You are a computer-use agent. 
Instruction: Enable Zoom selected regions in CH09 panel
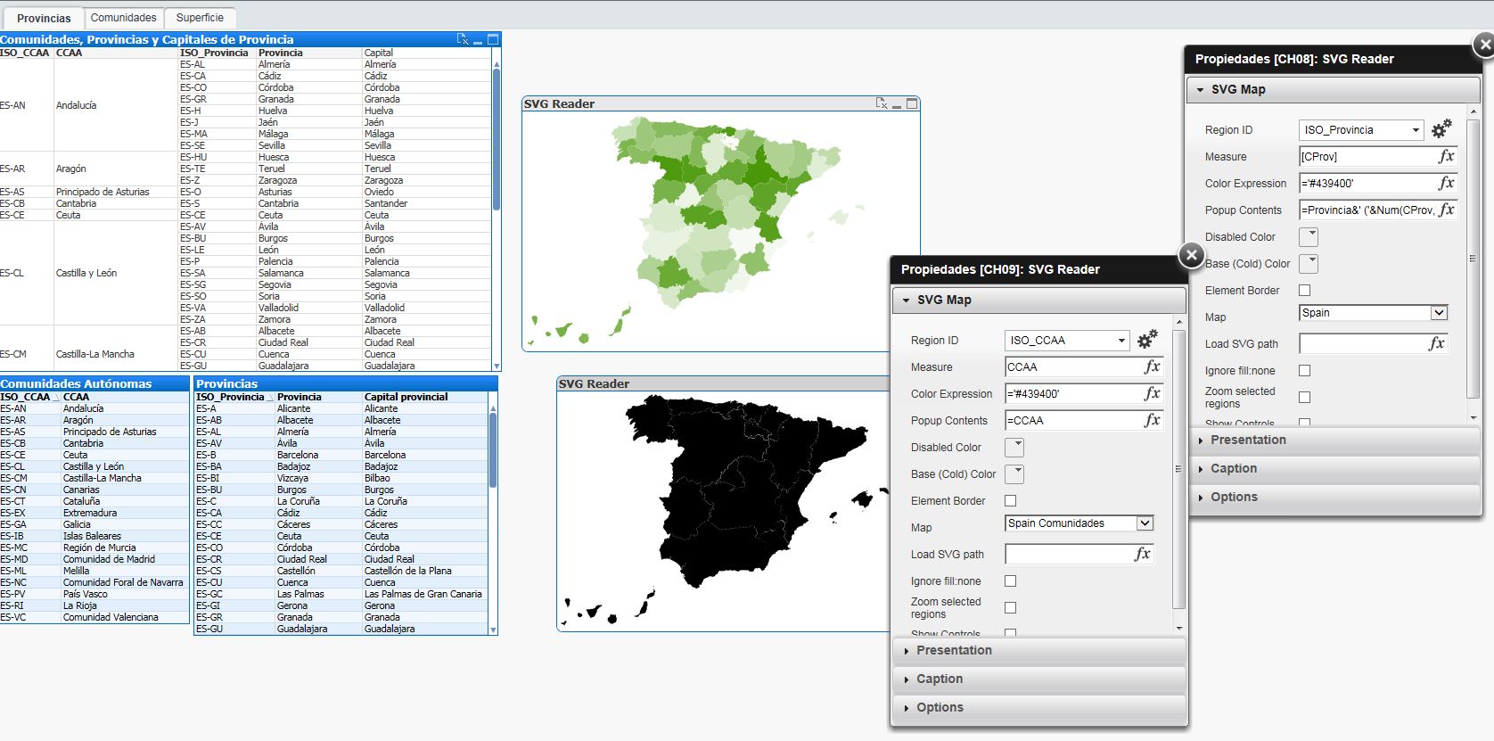point(1010,607)
